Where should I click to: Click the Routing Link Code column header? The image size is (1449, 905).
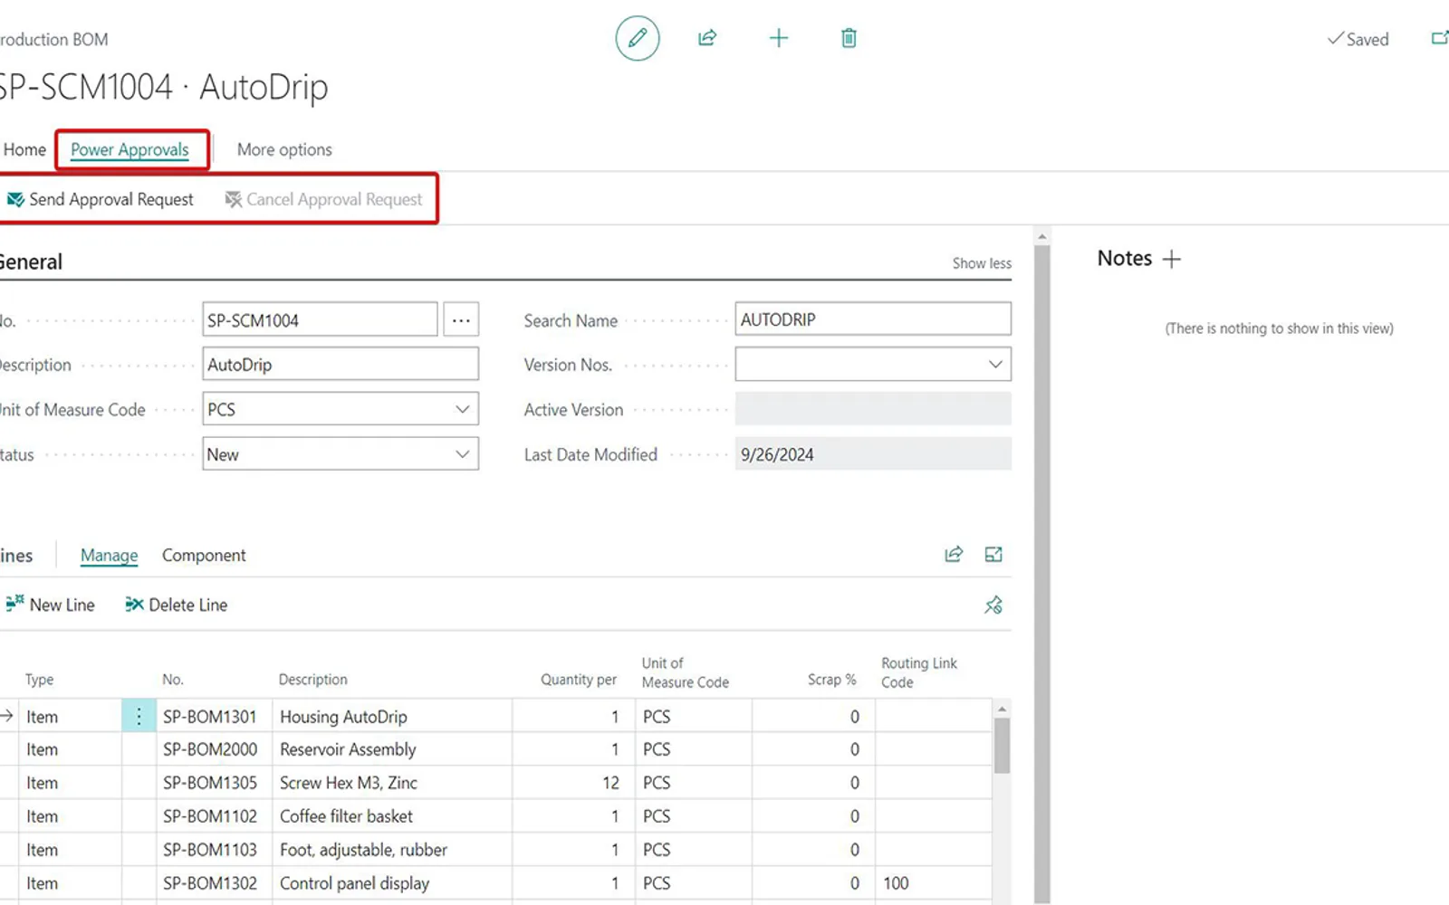point(918,672)
